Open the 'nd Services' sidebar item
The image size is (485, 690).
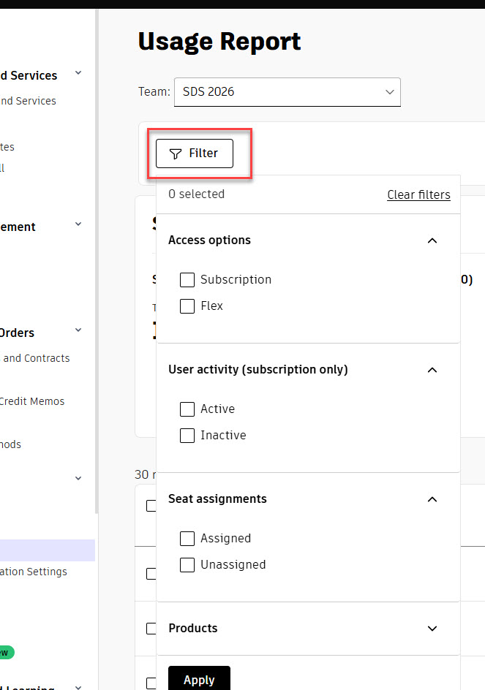[29, 101]
